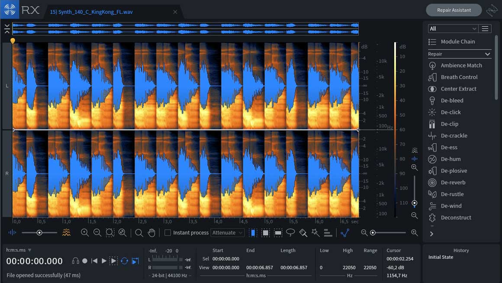
Task: Select the time selection tool
Action: click(253, 233)
